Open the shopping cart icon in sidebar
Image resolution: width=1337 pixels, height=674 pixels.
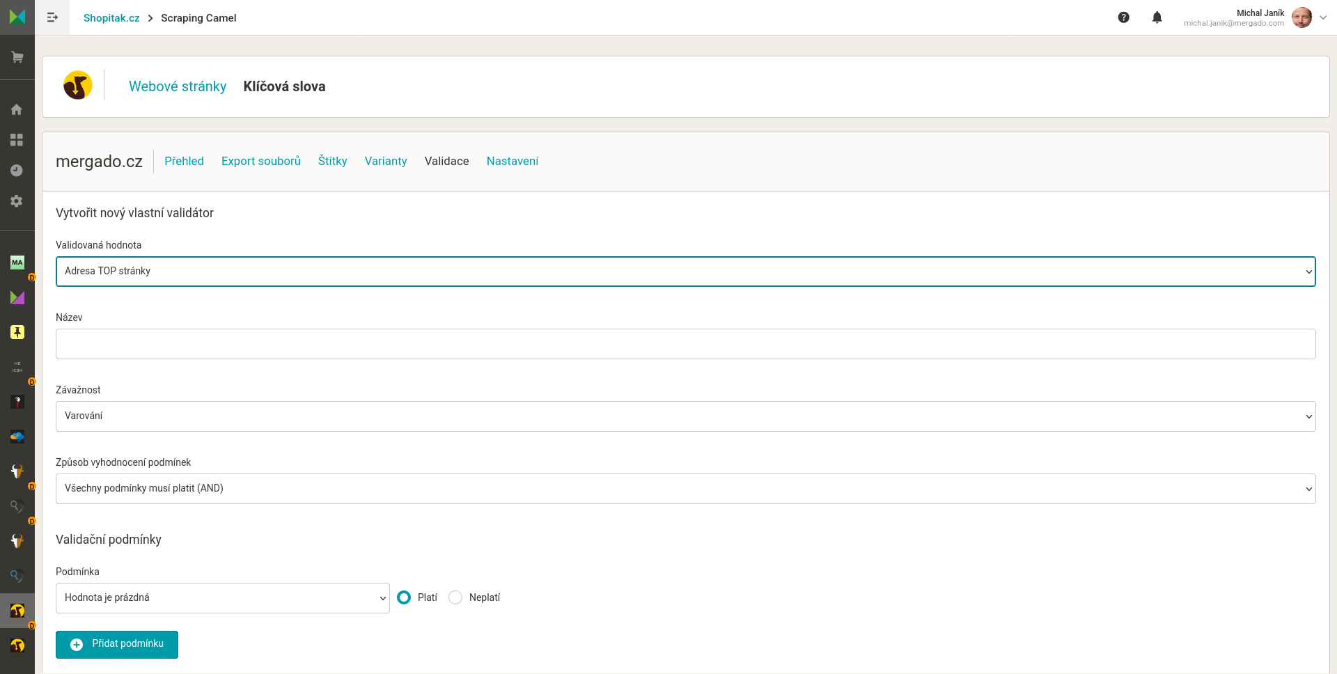pyautogui.click(x=17, y=57)
